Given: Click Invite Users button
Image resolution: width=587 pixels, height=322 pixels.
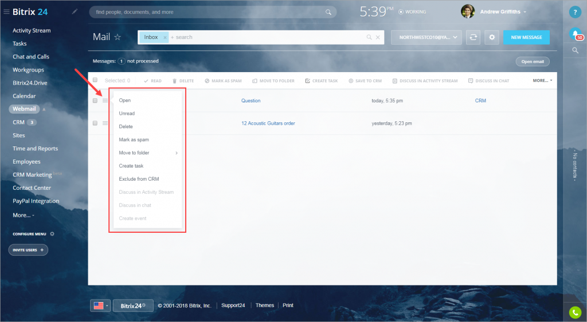Looking at the screenshot, I should tap(28, 250).
